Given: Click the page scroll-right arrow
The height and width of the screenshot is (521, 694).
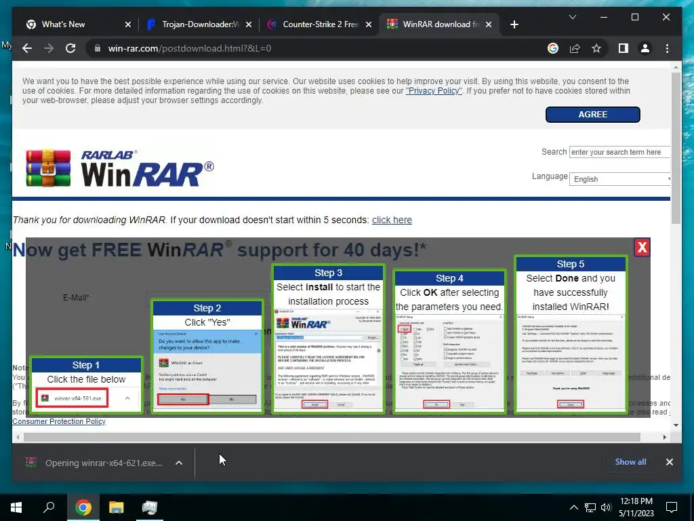Looking at the screenshot, I should (x=664, y=438).
